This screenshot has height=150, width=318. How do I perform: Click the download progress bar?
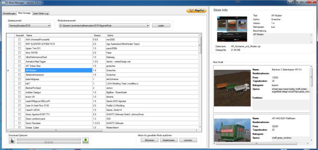click(48, 139)
